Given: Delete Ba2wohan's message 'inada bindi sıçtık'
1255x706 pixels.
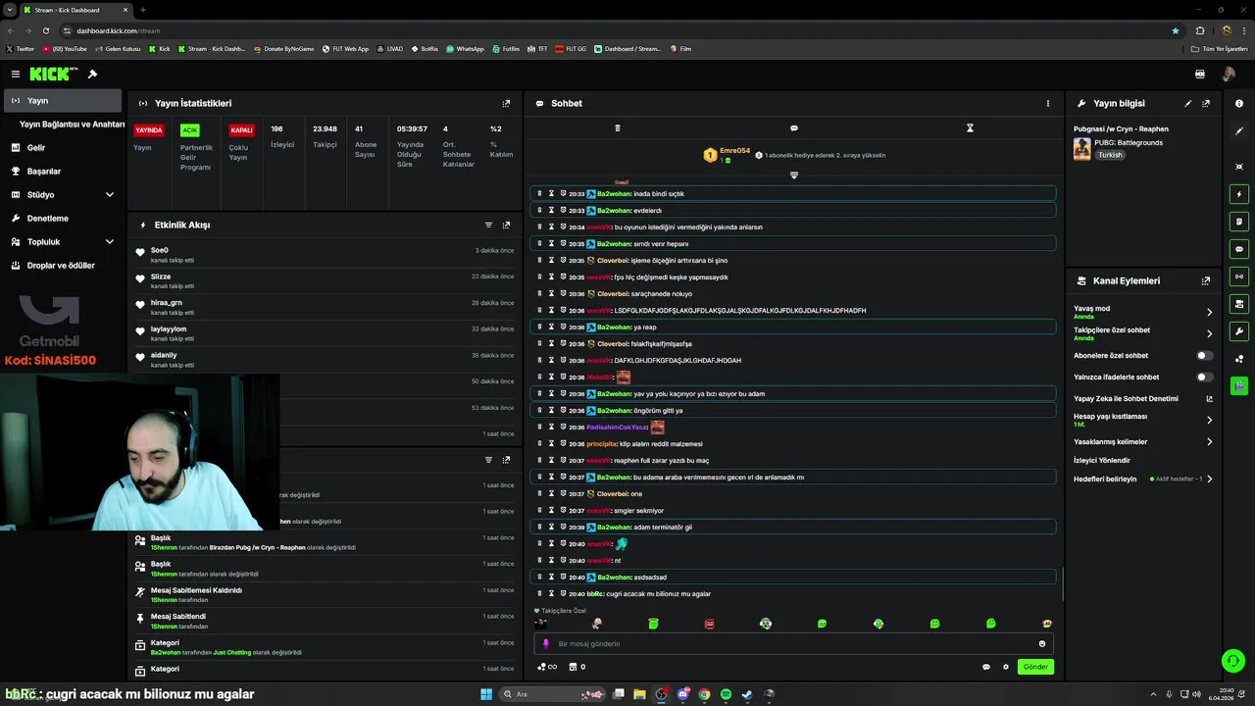Looking at the screenshot, I should click(x=539, y=193).
